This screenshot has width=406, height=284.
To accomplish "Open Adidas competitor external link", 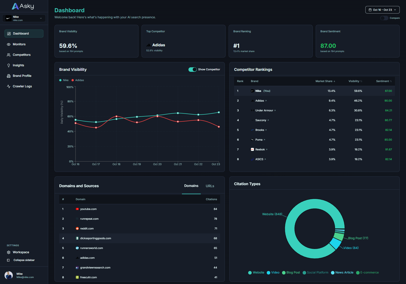I will click(x=265, y=100).
